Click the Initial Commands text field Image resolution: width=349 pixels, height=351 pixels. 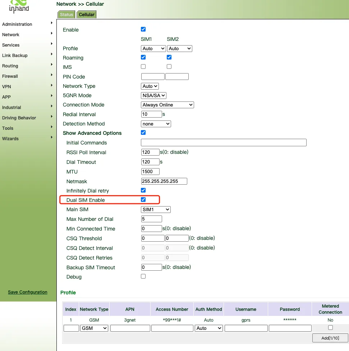(224, 143)
